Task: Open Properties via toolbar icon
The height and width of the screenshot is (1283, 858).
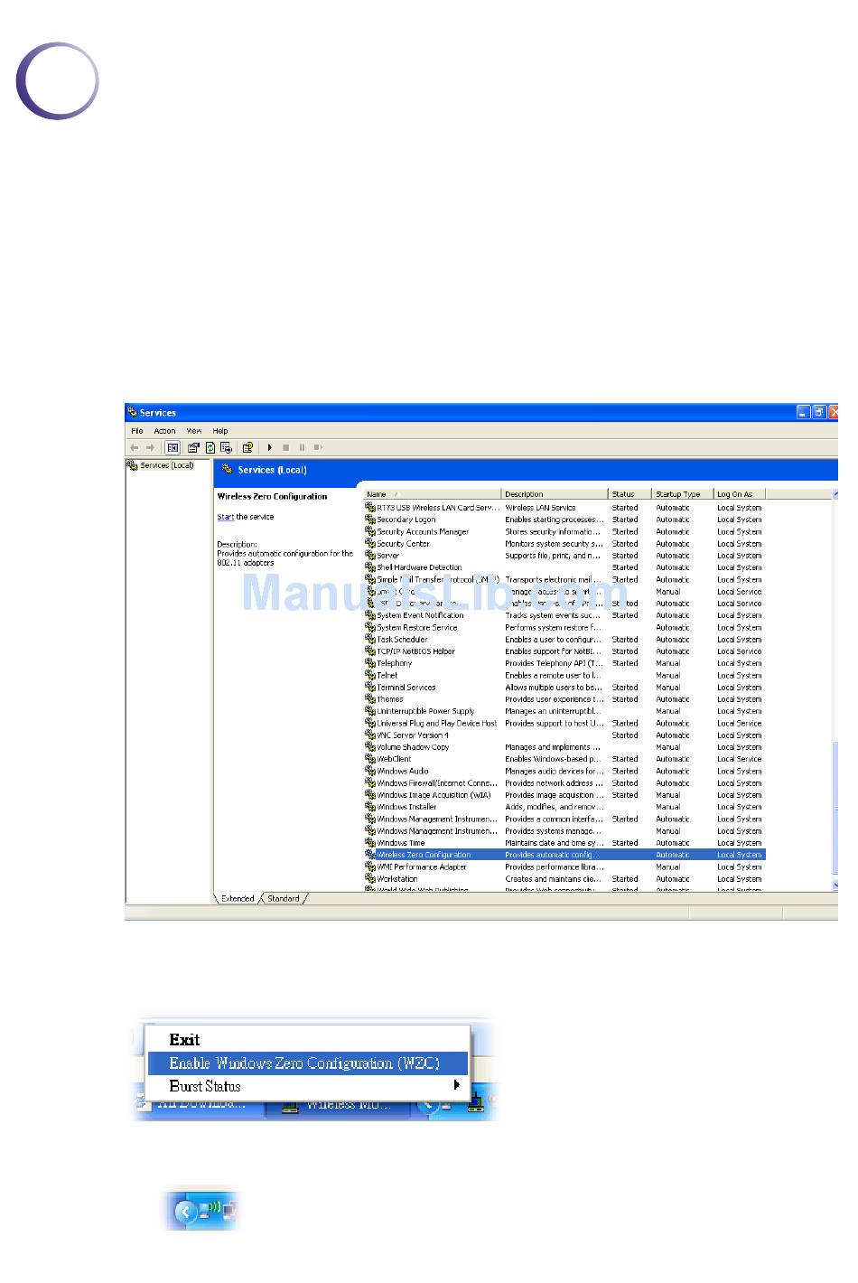Action: [x=193, y=447]
